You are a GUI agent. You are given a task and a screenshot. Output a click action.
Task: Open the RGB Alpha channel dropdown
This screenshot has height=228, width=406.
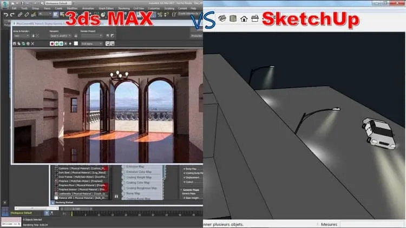(92, 44)
